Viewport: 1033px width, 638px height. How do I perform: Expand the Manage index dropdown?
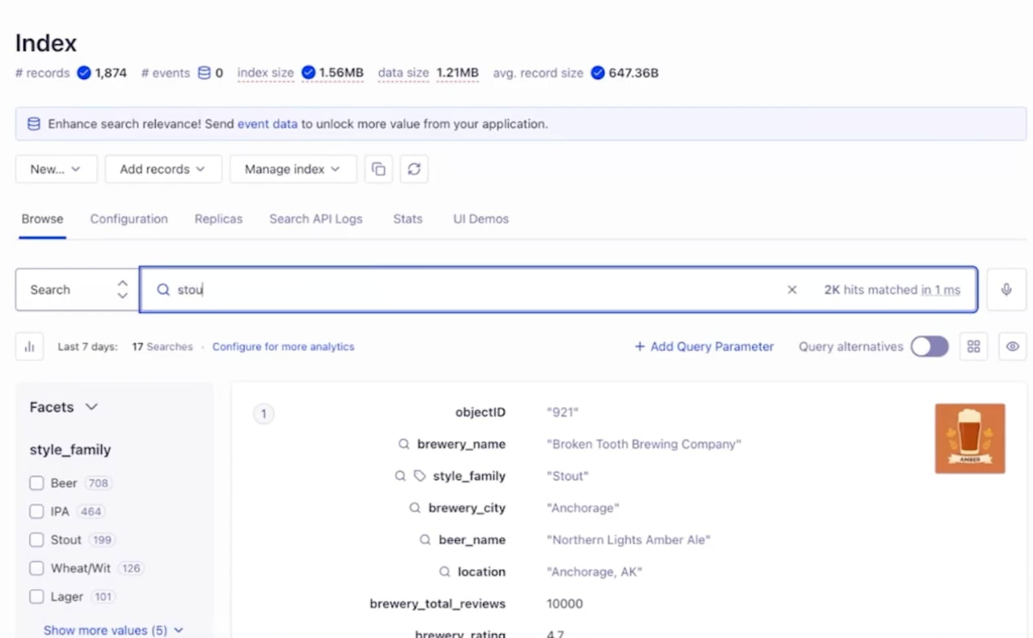click(293, 169)
